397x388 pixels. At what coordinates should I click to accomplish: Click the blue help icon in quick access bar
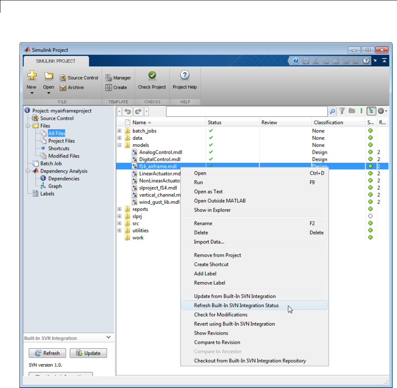click(x=296, y=61)
